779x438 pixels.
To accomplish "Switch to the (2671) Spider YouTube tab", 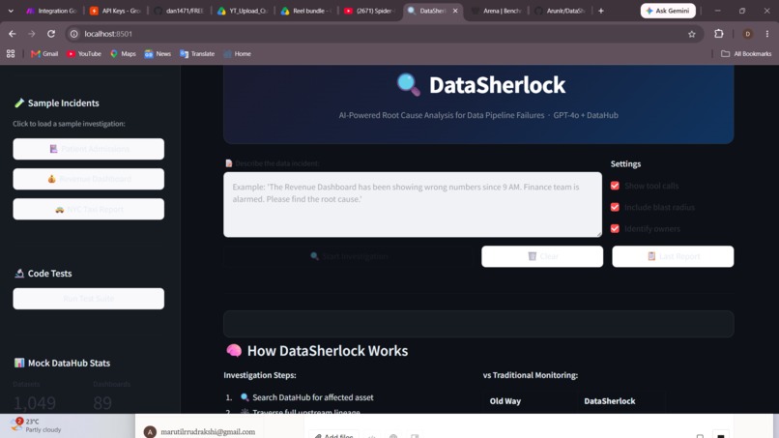I will 370,11.
